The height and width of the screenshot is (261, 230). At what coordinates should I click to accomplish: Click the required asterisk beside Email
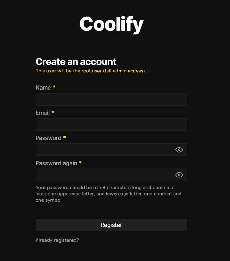coord(53,112)
